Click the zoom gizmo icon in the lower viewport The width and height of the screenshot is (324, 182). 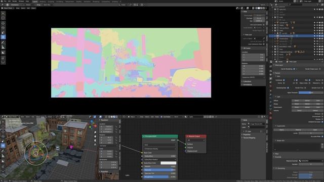(x=95, y=132)
